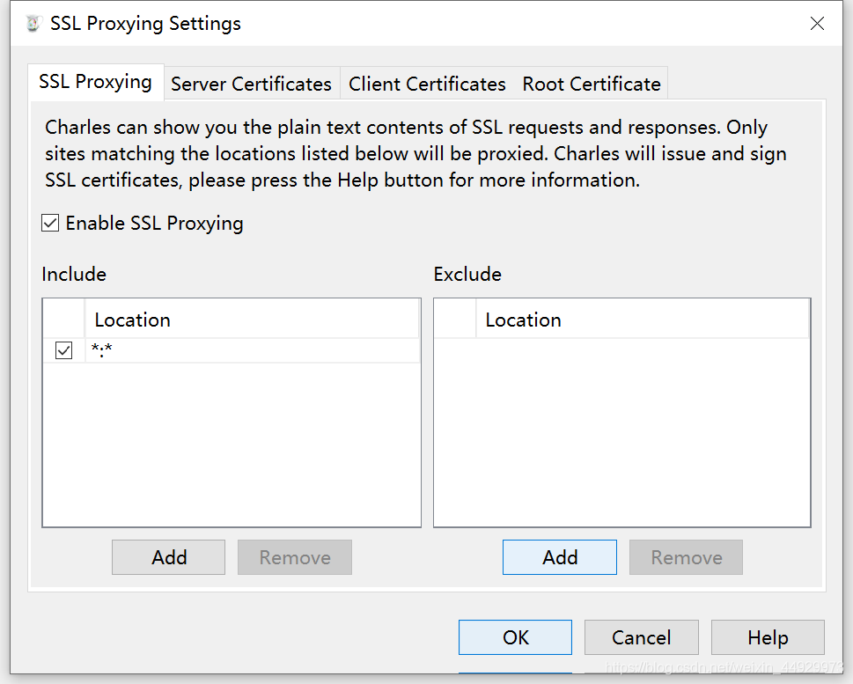Select the *:* entry in Include list
The image size is (853, 684).
[252, 350]
